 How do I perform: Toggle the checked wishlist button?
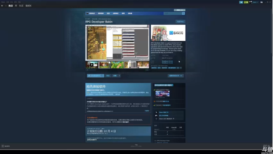click(95, 76)
